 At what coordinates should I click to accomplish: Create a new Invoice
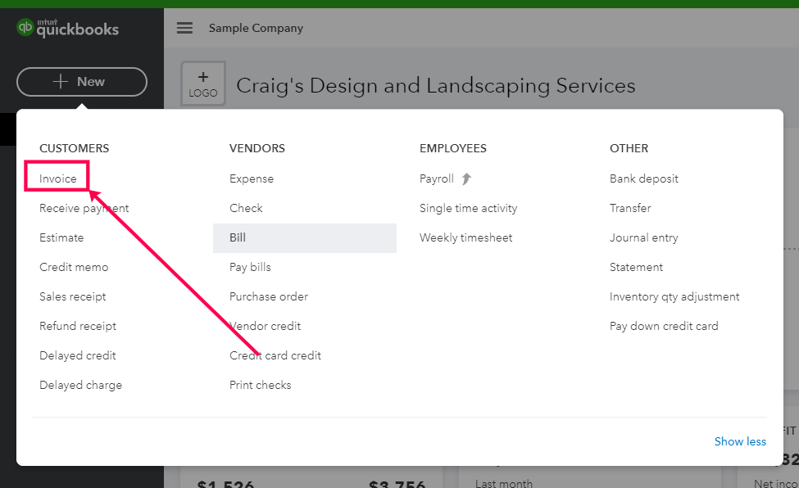57,178
